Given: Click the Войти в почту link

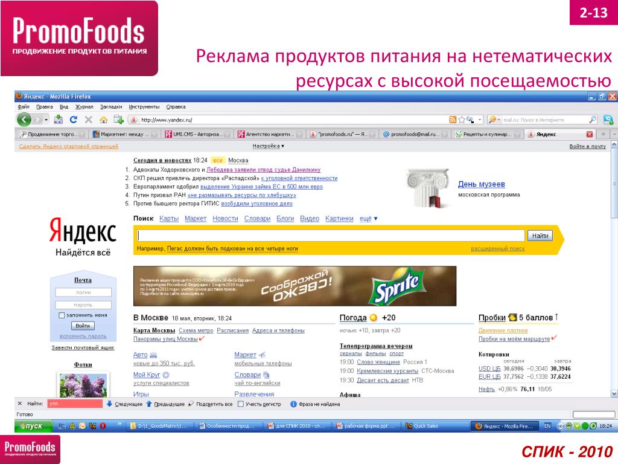Looking at the screenshot, I should pyautogui.click(x=587, y=146).
